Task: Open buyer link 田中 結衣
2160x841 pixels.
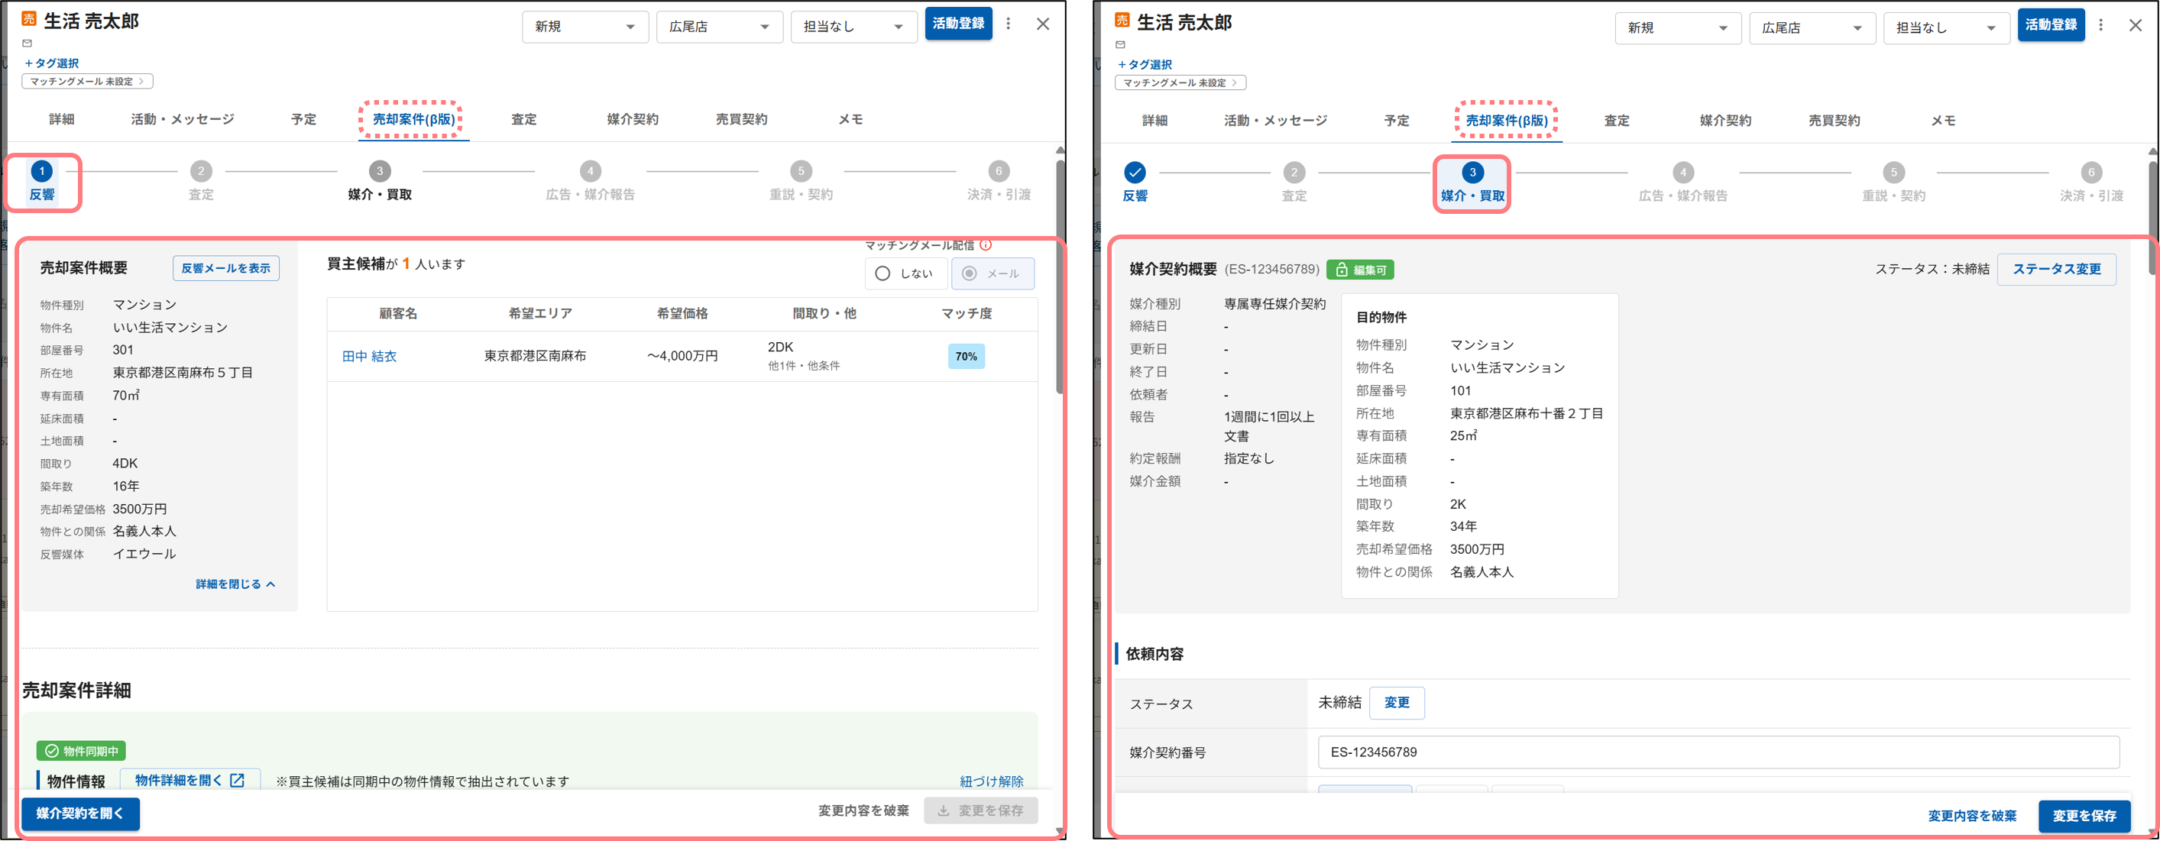Action: 369,357
